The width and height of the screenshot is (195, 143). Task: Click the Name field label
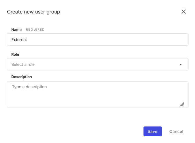point(17,30)
